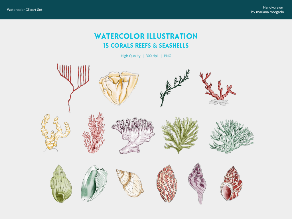Select the green spiral snail shell

click(x=61, y=184)
